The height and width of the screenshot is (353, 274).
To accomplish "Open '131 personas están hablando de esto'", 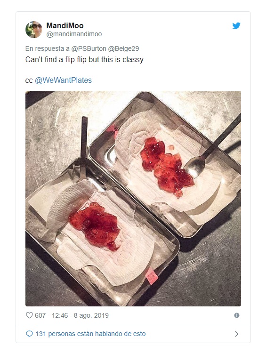I will [x=90, y=334].
